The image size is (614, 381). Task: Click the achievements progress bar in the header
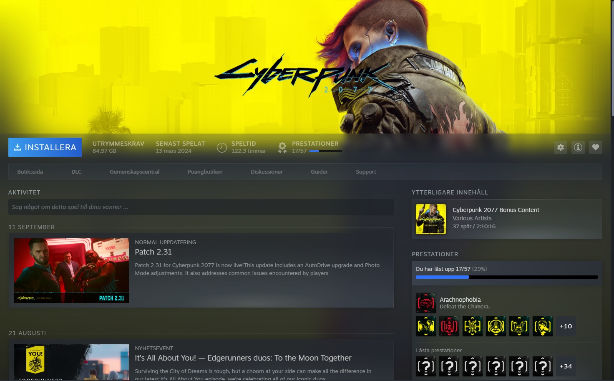coord(325,151)
